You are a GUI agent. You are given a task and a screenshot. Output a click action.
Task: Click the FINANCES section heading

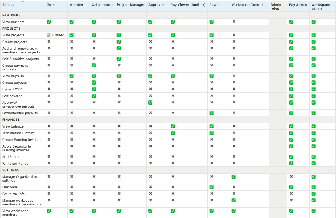11,120
